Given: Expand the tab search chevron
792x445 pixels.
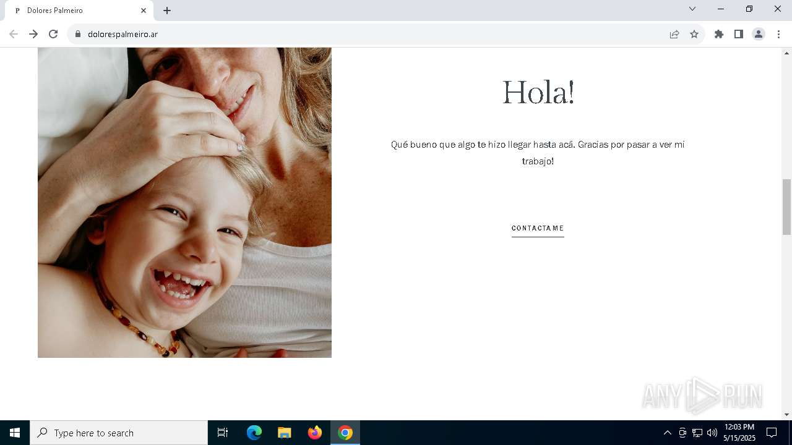Looking at the screenshot, I should (x=692, y=9).
